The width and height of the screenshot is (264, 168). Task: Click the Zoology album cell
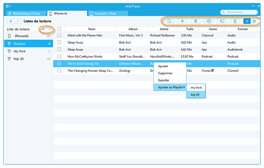tap(125, 70)
